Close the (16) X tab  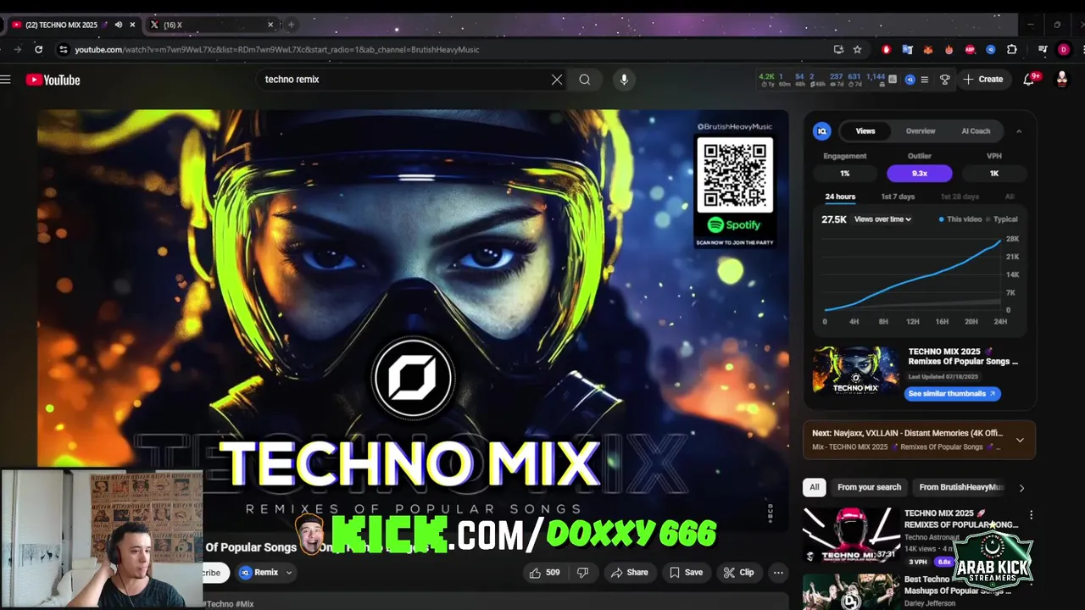270,25
